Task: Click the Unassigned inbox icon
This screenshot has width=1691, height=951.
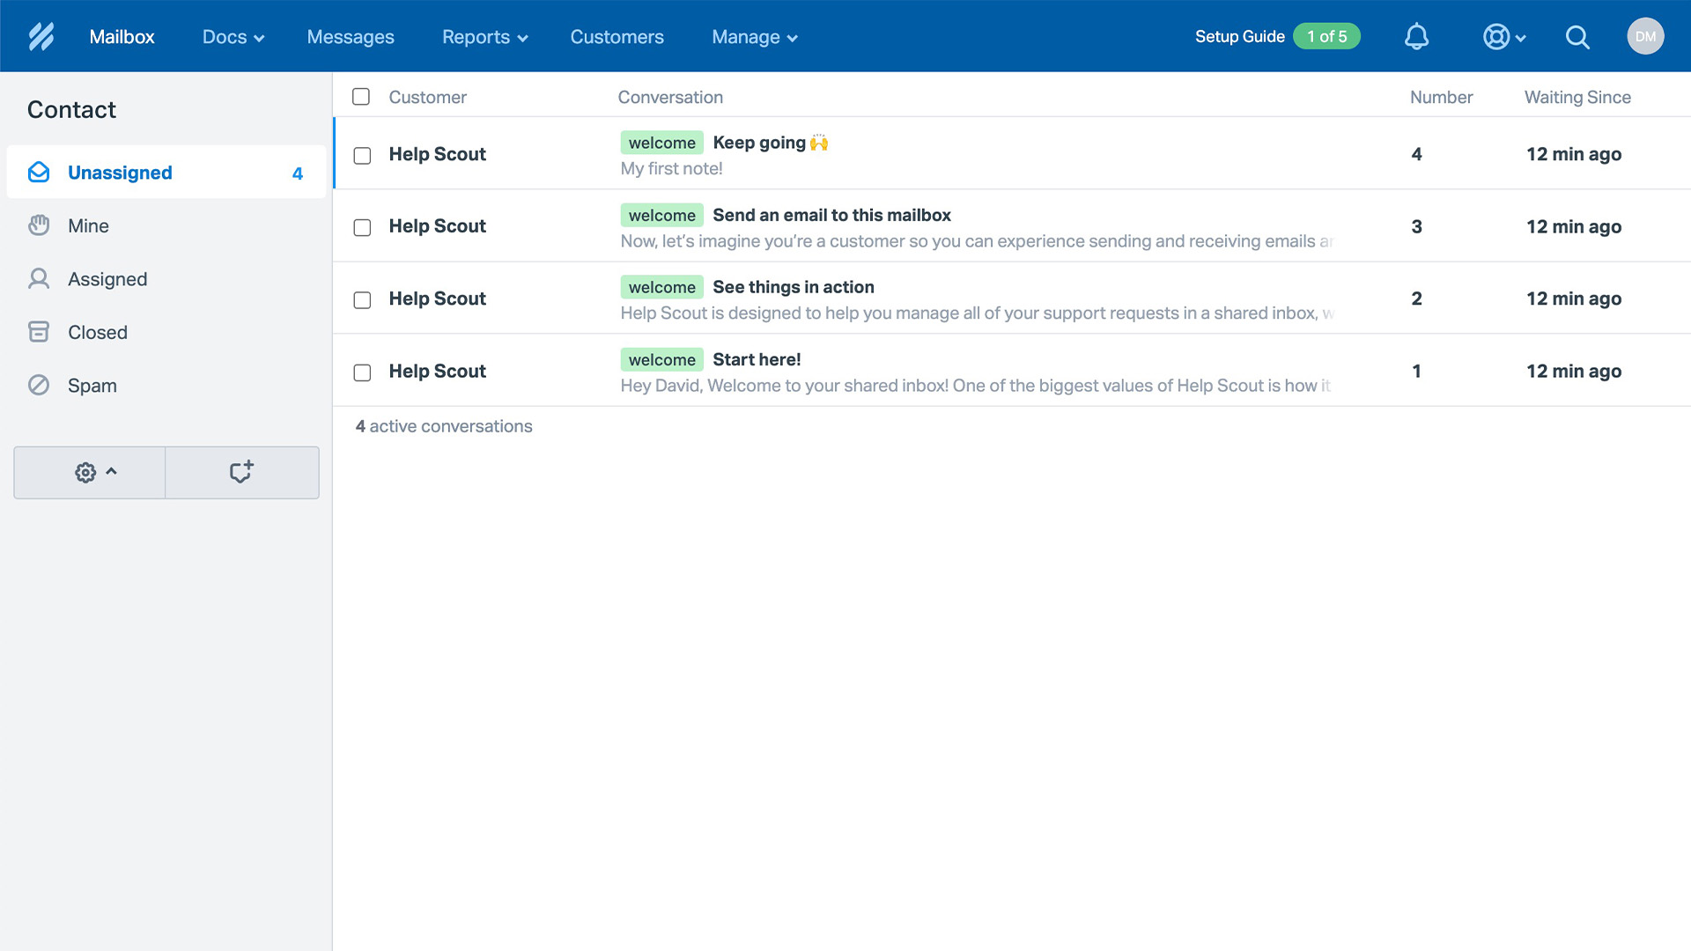Action: [39, 172]
